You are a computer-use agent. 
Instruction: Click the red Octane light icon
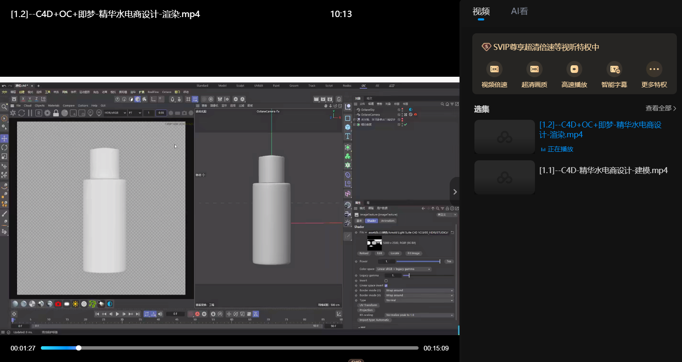(x=58, y=304)
